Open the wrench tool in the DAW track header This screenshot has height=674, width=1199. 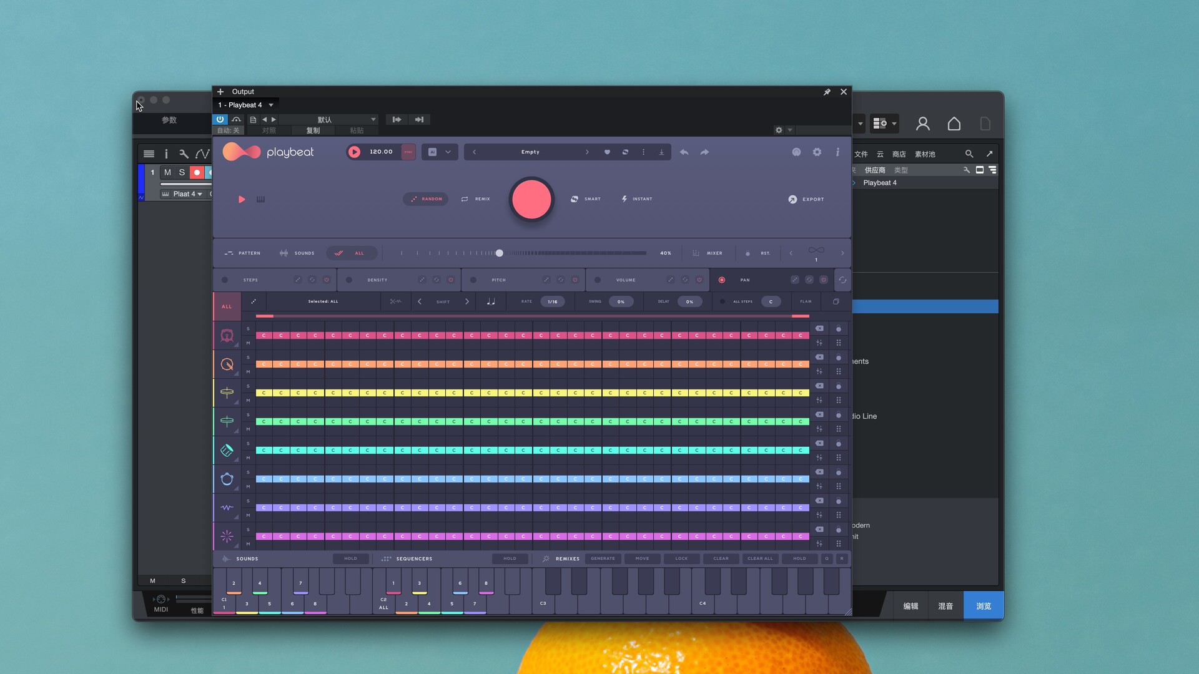click(184, 154)
